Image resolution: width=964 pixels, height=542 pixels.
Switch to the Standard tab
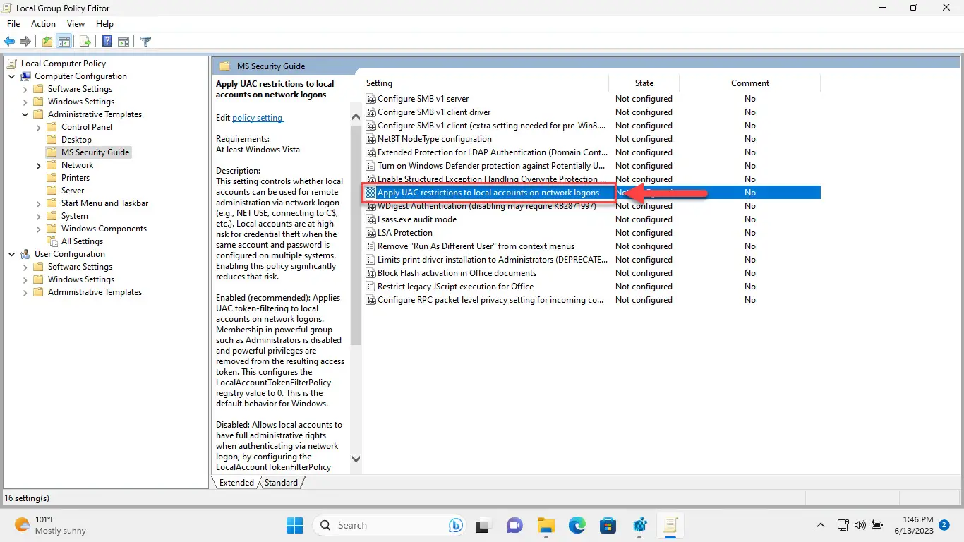[282, 483]
